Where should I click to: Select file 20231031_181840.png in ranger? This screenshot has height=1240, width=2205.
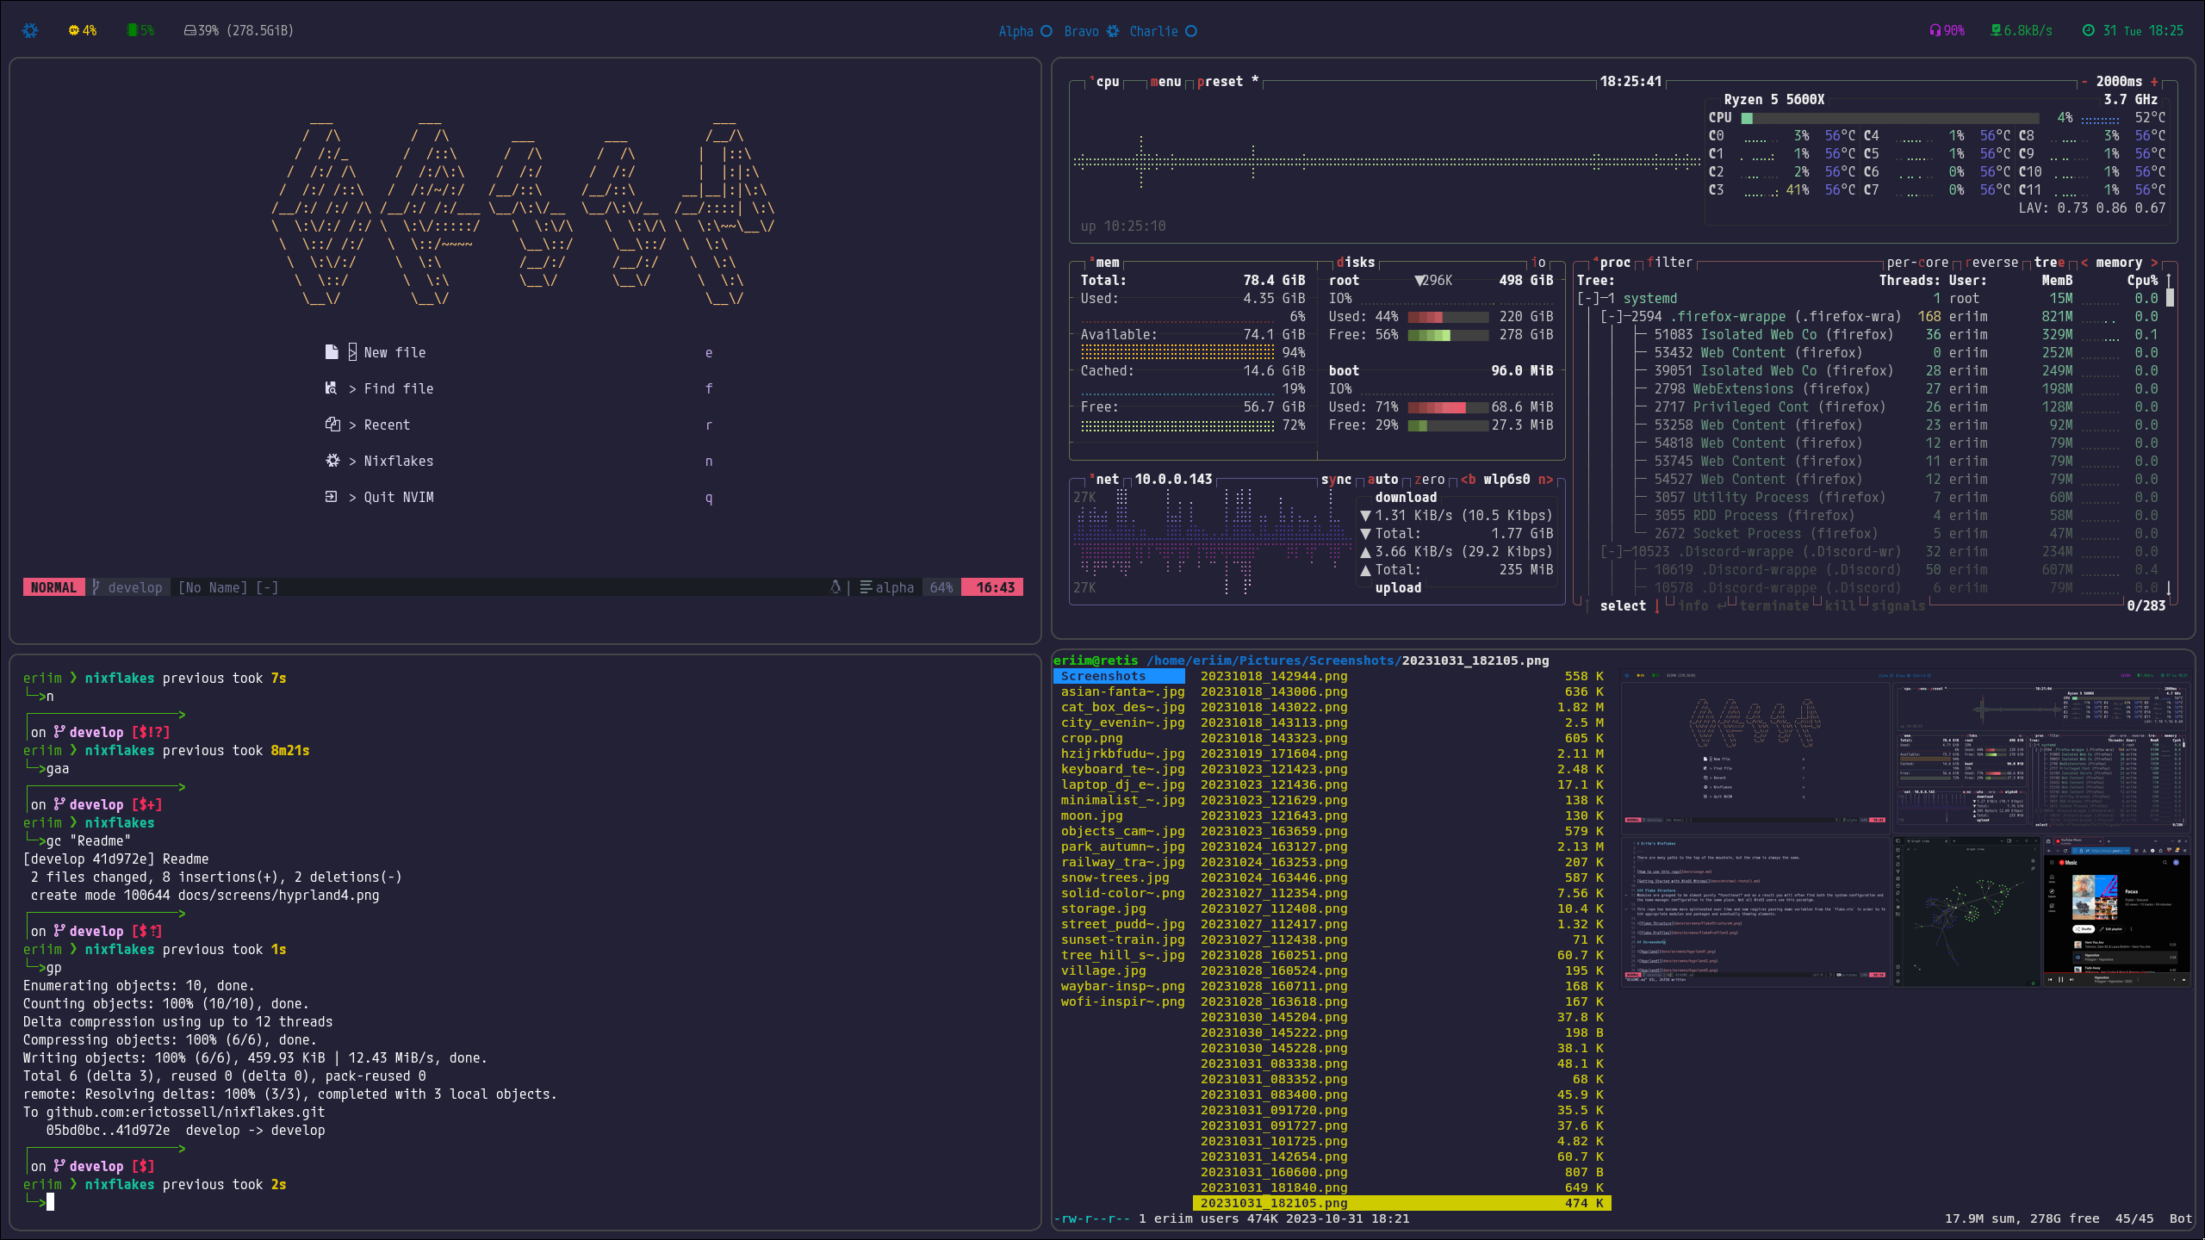tap(1273, 1187)
